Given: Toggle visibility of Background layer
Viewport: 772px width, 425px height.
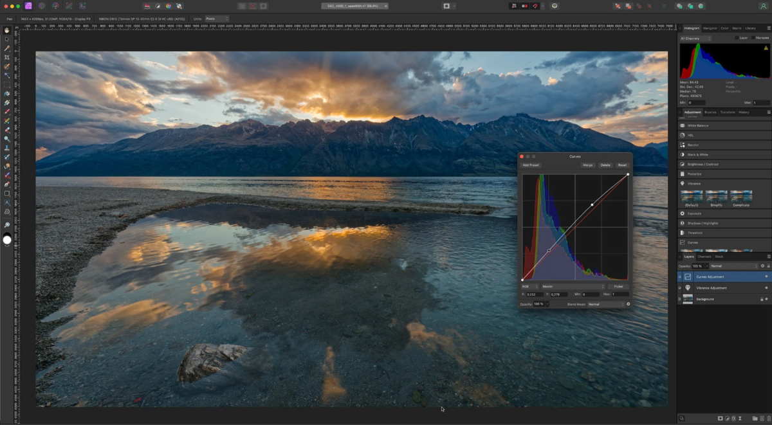Looking at the screenshot, I should click(x=766, y=299).
